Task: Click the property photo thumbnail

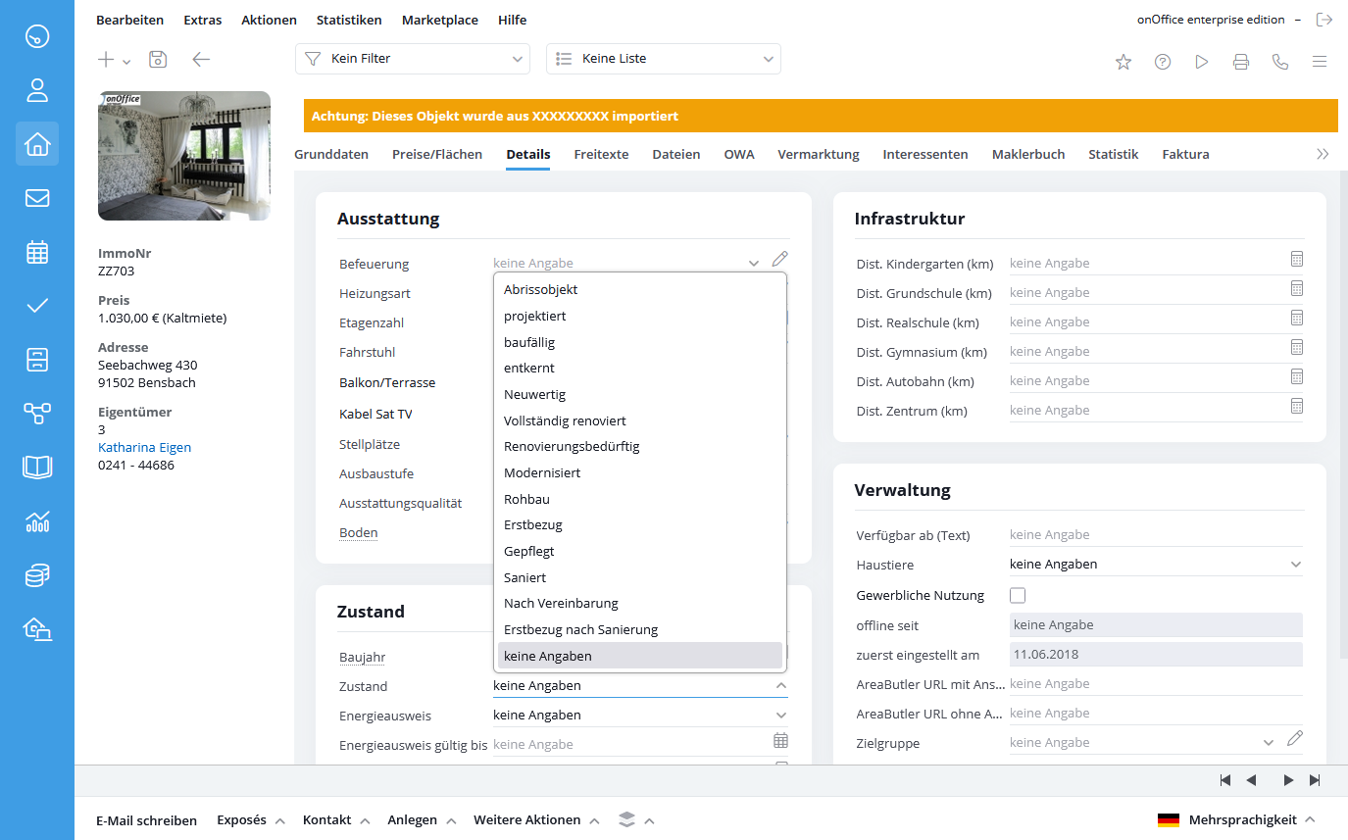Action: click(x=184, y=156)
